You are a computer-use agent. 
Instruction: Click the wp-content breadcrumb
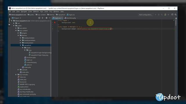click(41, 15)
